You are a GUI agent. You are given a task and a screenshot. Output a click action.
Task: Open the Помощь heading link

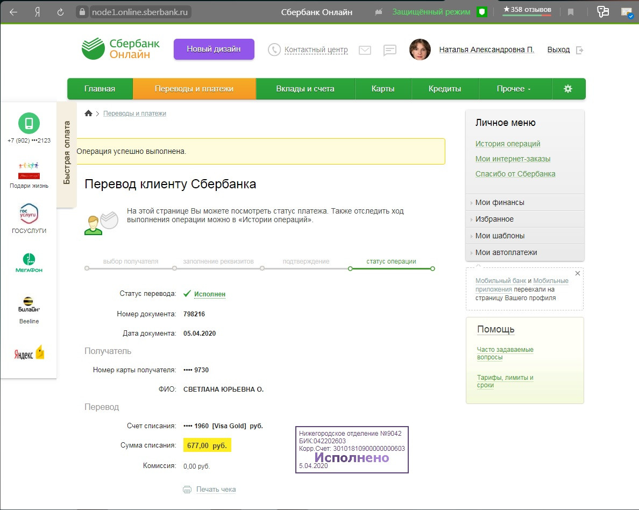(x=495, y=329)
